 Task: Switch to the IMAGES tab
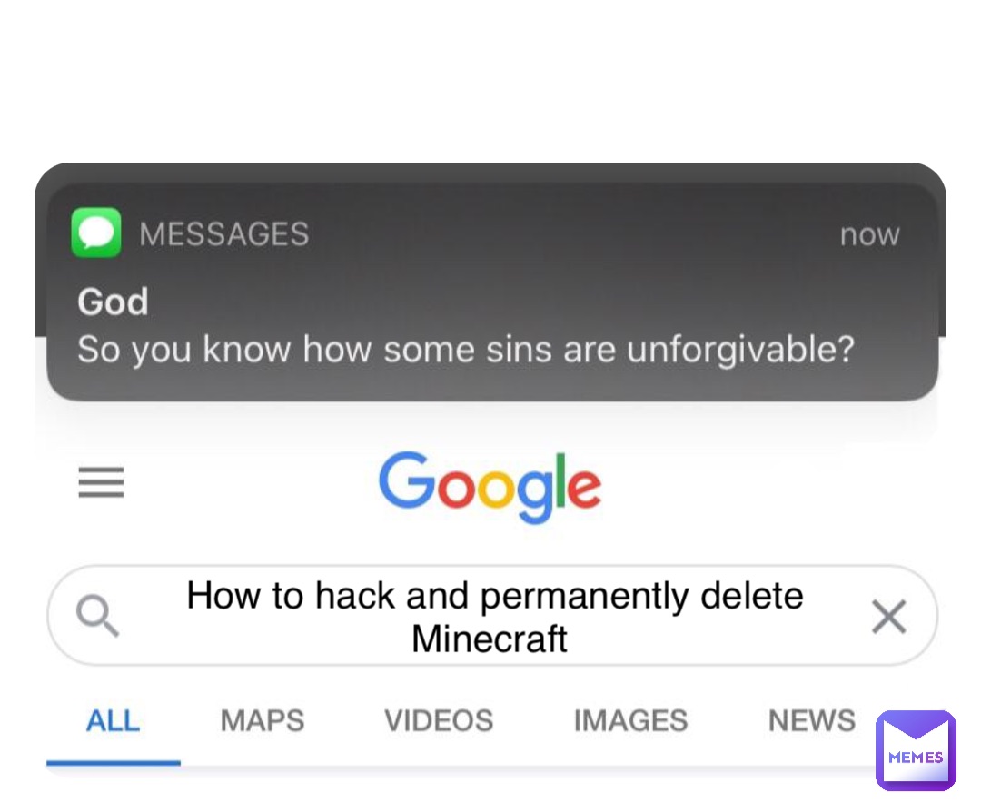coord(630,721)
